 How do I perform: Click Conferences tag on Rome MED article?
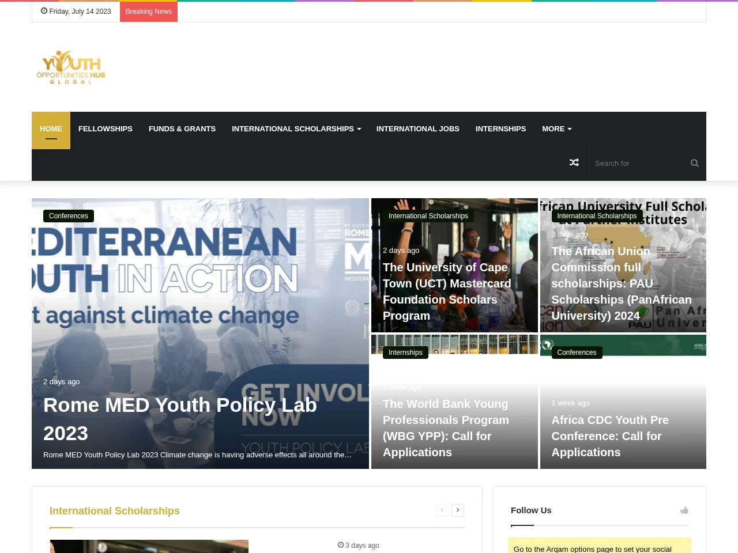point(69,216)
